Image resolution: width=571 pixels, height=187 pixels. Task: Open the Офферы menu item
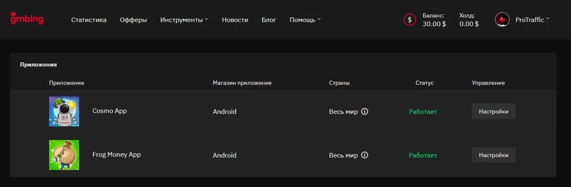[133, 20]
